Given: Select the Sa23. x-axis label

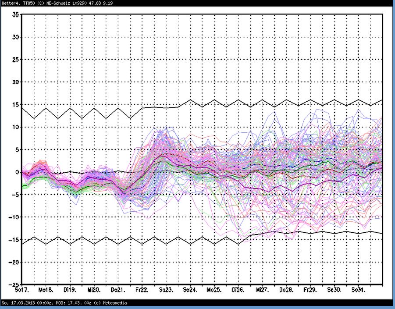Looking at the screenshot, I should [166, 290].
